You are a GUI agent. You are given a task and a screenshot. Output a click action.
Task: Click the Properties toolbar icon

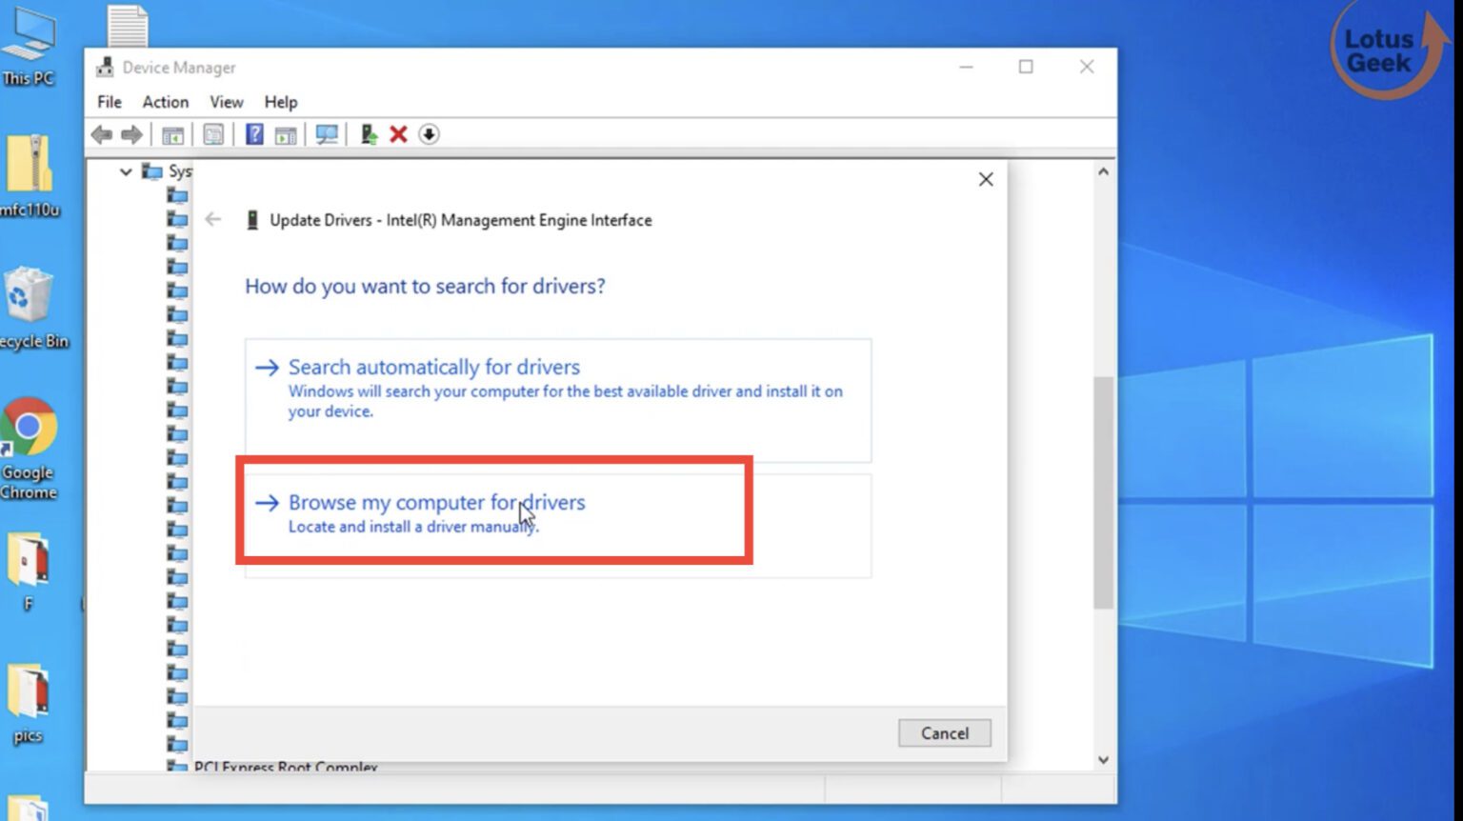(211, 134)
